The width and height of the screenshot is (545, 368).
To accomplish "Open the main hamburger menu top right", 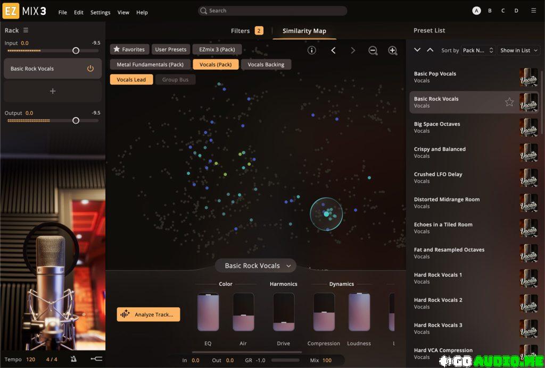I will [x=533, y=11].
